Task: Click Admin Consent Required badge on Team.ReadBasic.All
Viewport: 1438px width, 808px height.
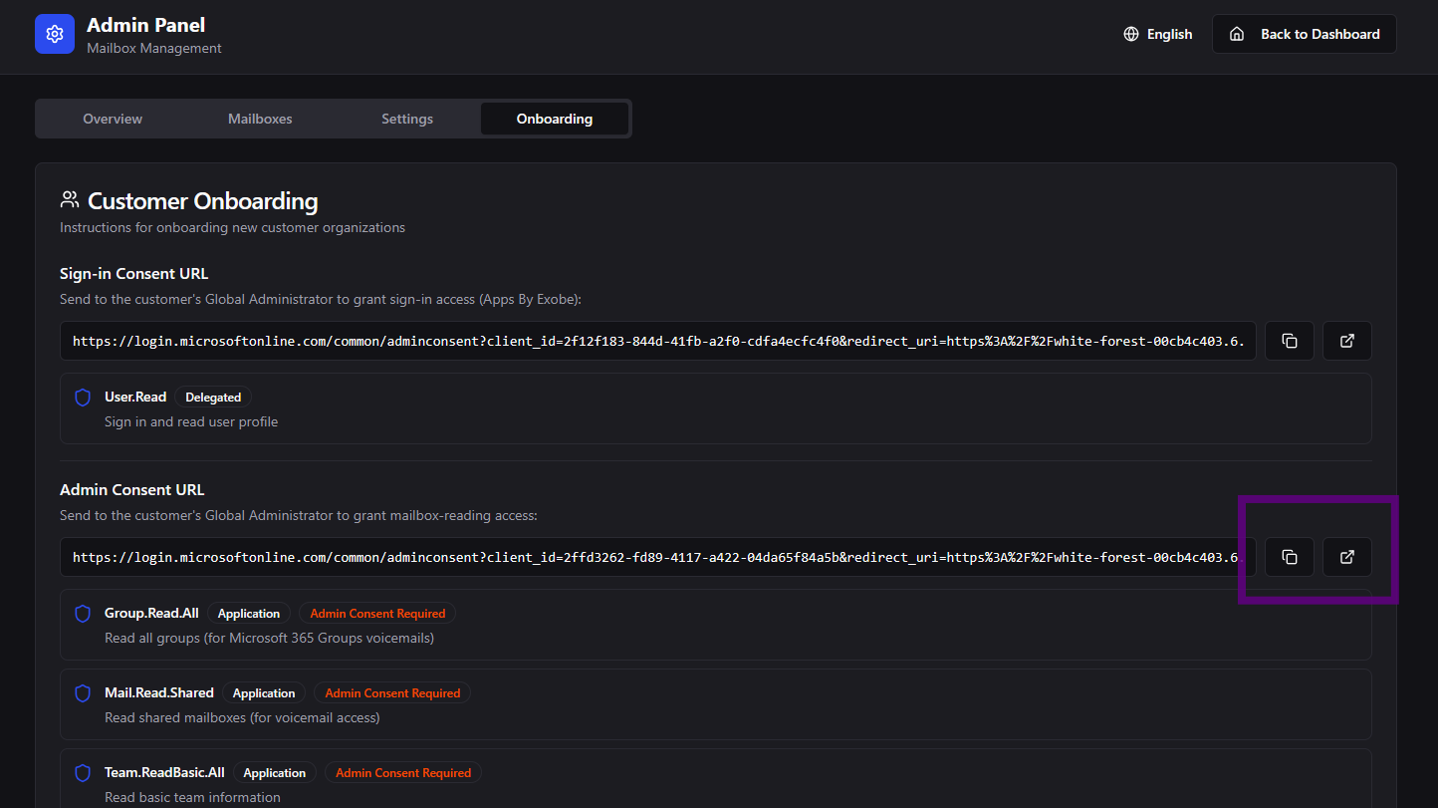Action: (403, 773)
